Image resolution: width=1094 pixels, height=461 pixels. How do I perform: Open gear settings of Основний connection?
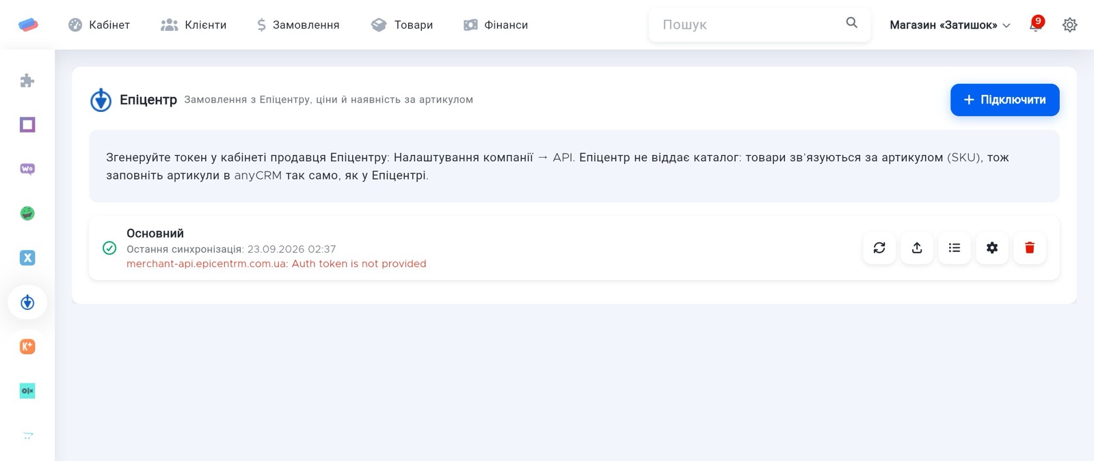pos(992,248)
